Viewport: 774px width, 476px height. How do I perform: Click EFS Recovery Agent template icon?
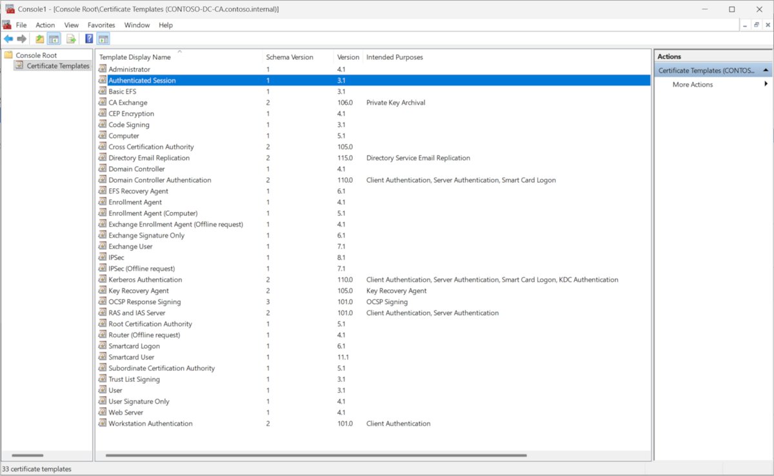pos(102,191)
